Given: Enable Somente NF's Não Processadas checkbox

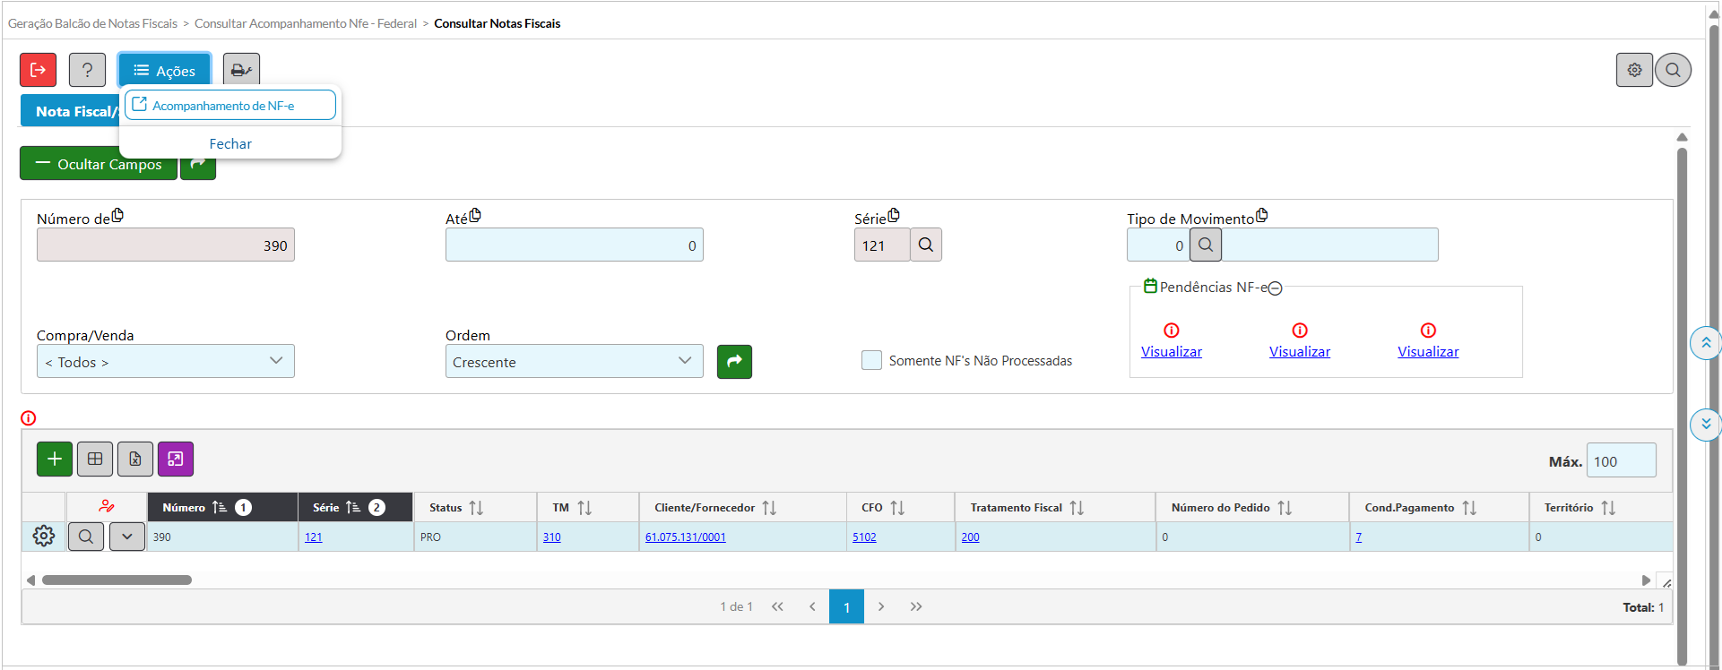Looking at the screenshot, I should pos(871,360).
